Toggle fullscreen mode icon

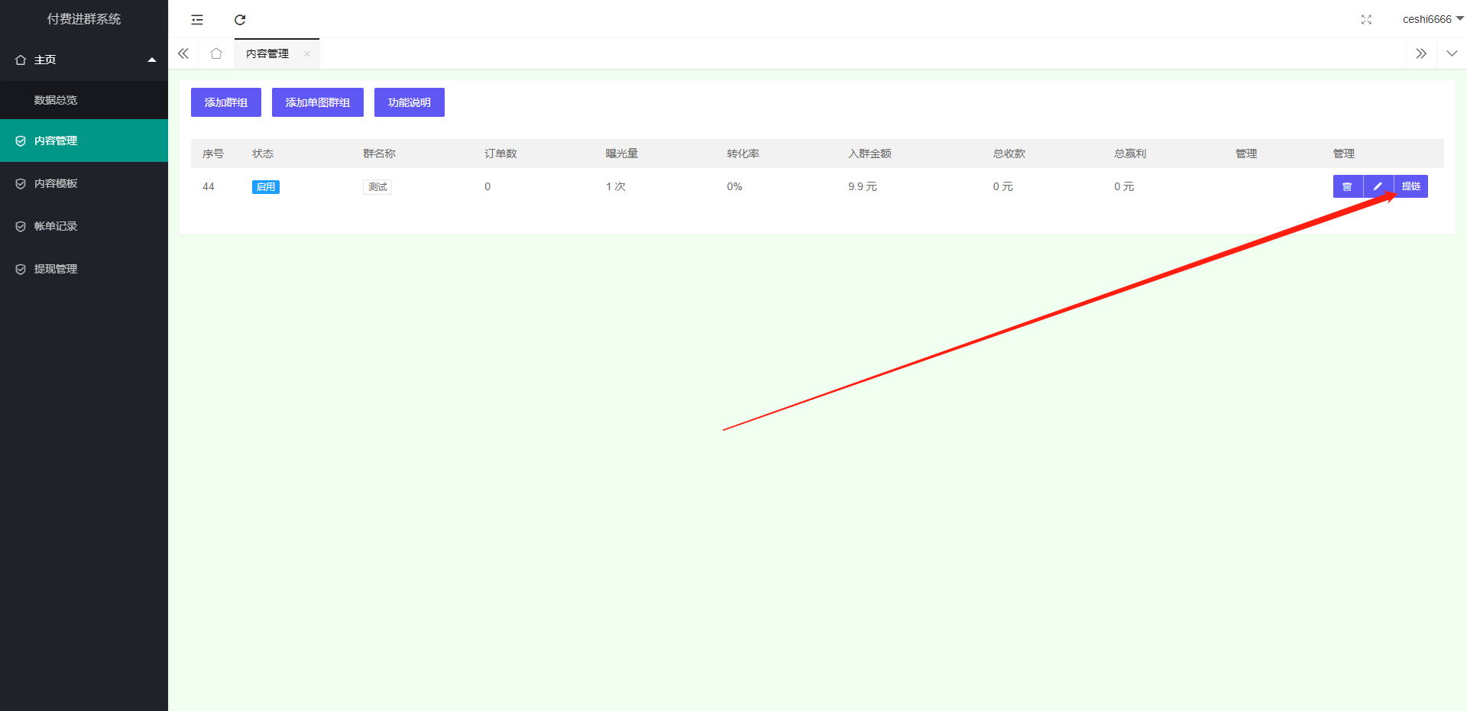[x=1366, y=20]
